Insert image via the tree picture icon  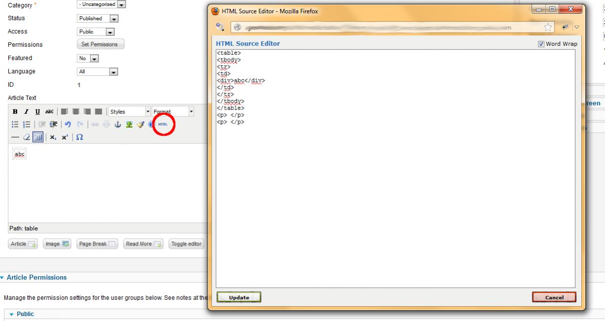point(129,125)
